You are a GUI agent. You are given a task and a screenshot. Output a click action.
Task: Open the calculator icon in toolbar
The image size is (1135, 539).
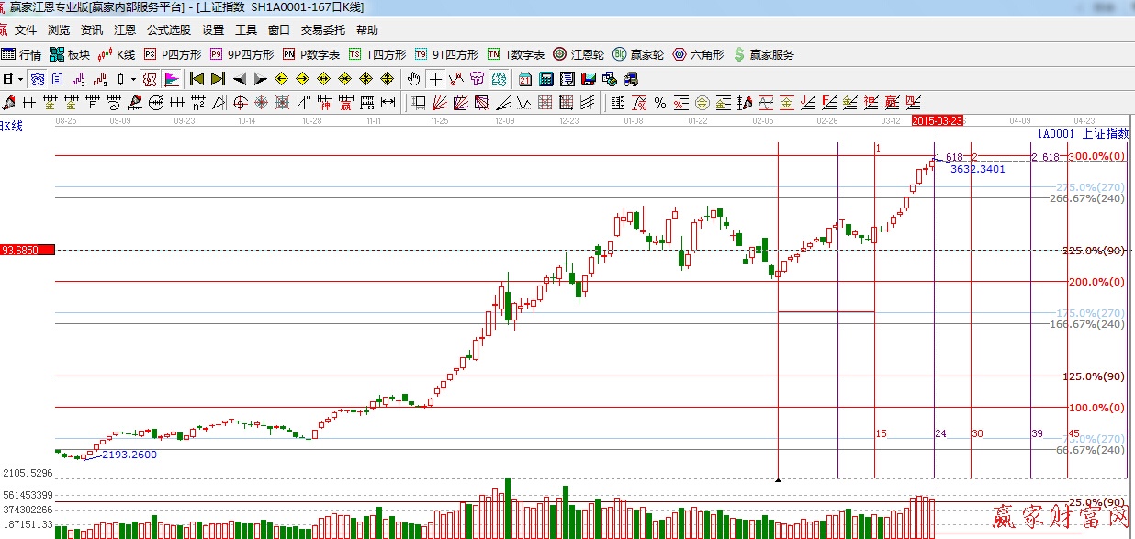point(545,78)
